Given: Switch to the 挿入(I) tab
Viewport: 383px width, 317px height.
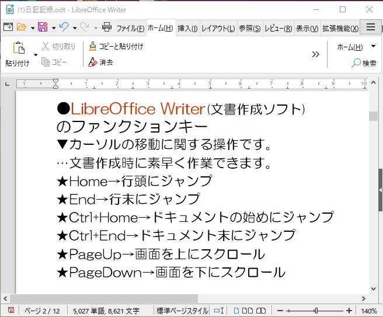Looking at the screenshot, I should click(x=187, y=29).
